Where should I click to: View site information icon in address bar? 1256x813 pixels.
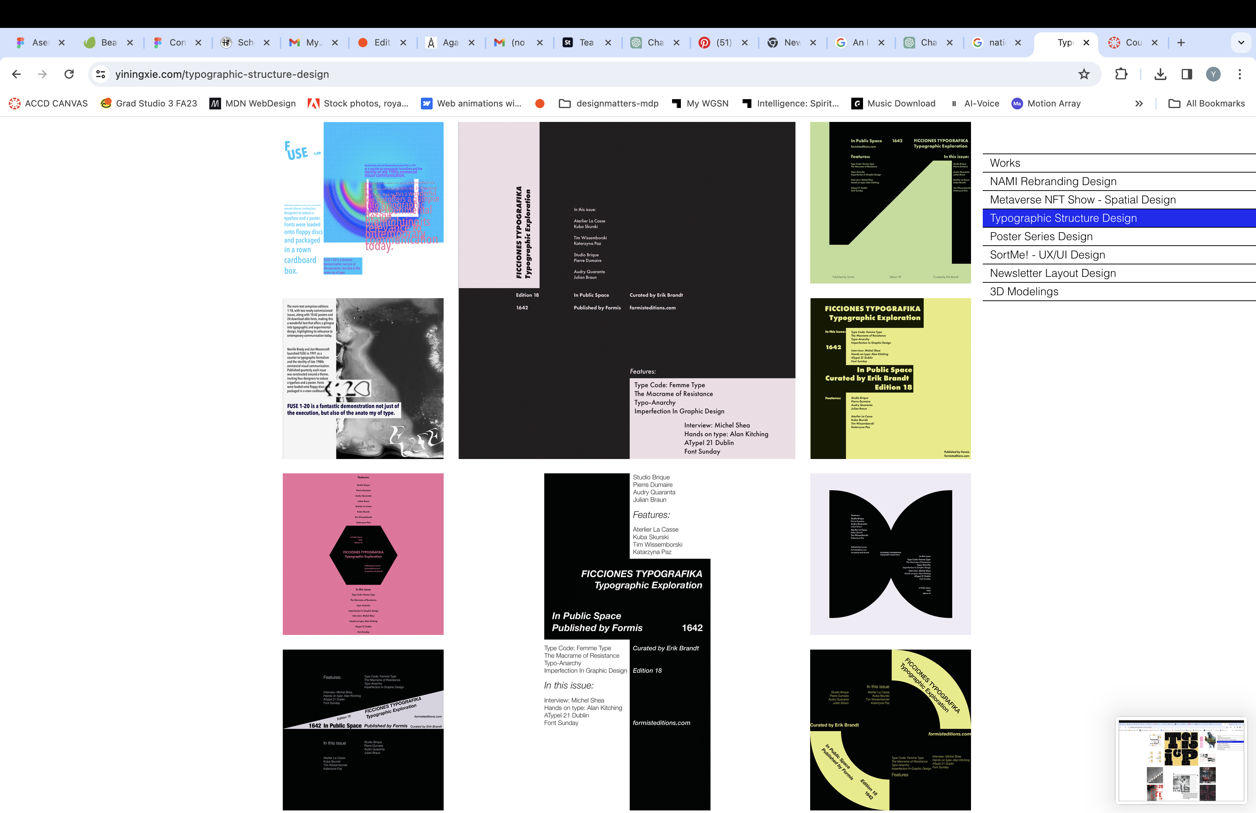[x=101, y=75]
